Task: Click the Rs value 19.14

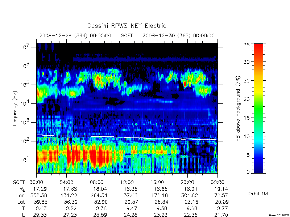Action: [x=221, y=189]
